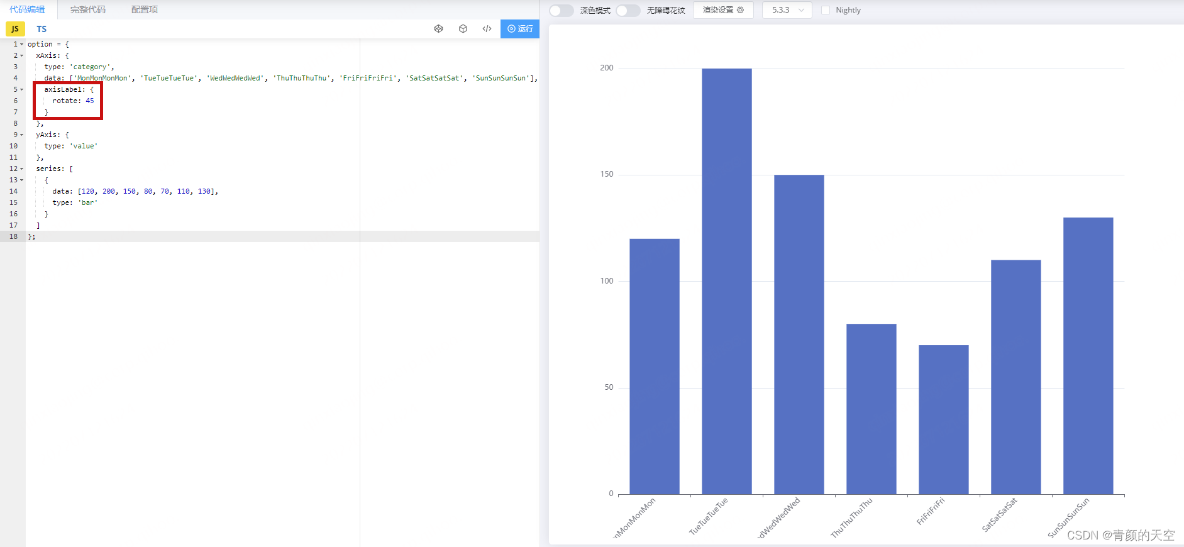Viewport: 1184px width, 547px height.
Task: Fold the series object on line 13
Action: (21, 180)
